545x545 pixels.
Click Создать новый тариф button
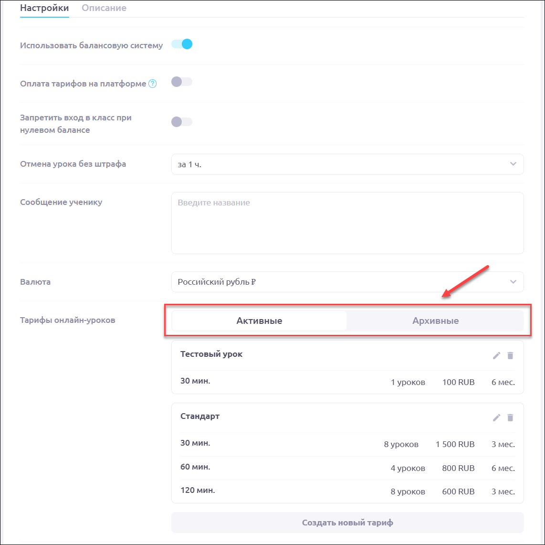(347, 523)
